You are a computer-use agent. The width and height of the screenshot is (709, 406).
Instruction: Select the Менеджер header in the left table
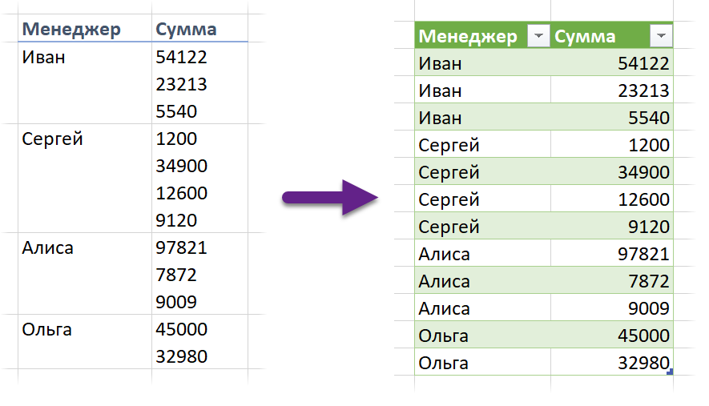(x=71, y=30)
